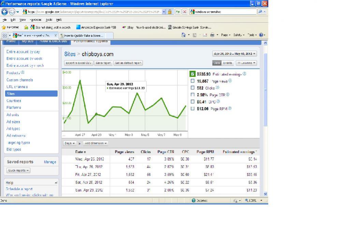Open the Add dimension dropdown

tap(96, 143)
